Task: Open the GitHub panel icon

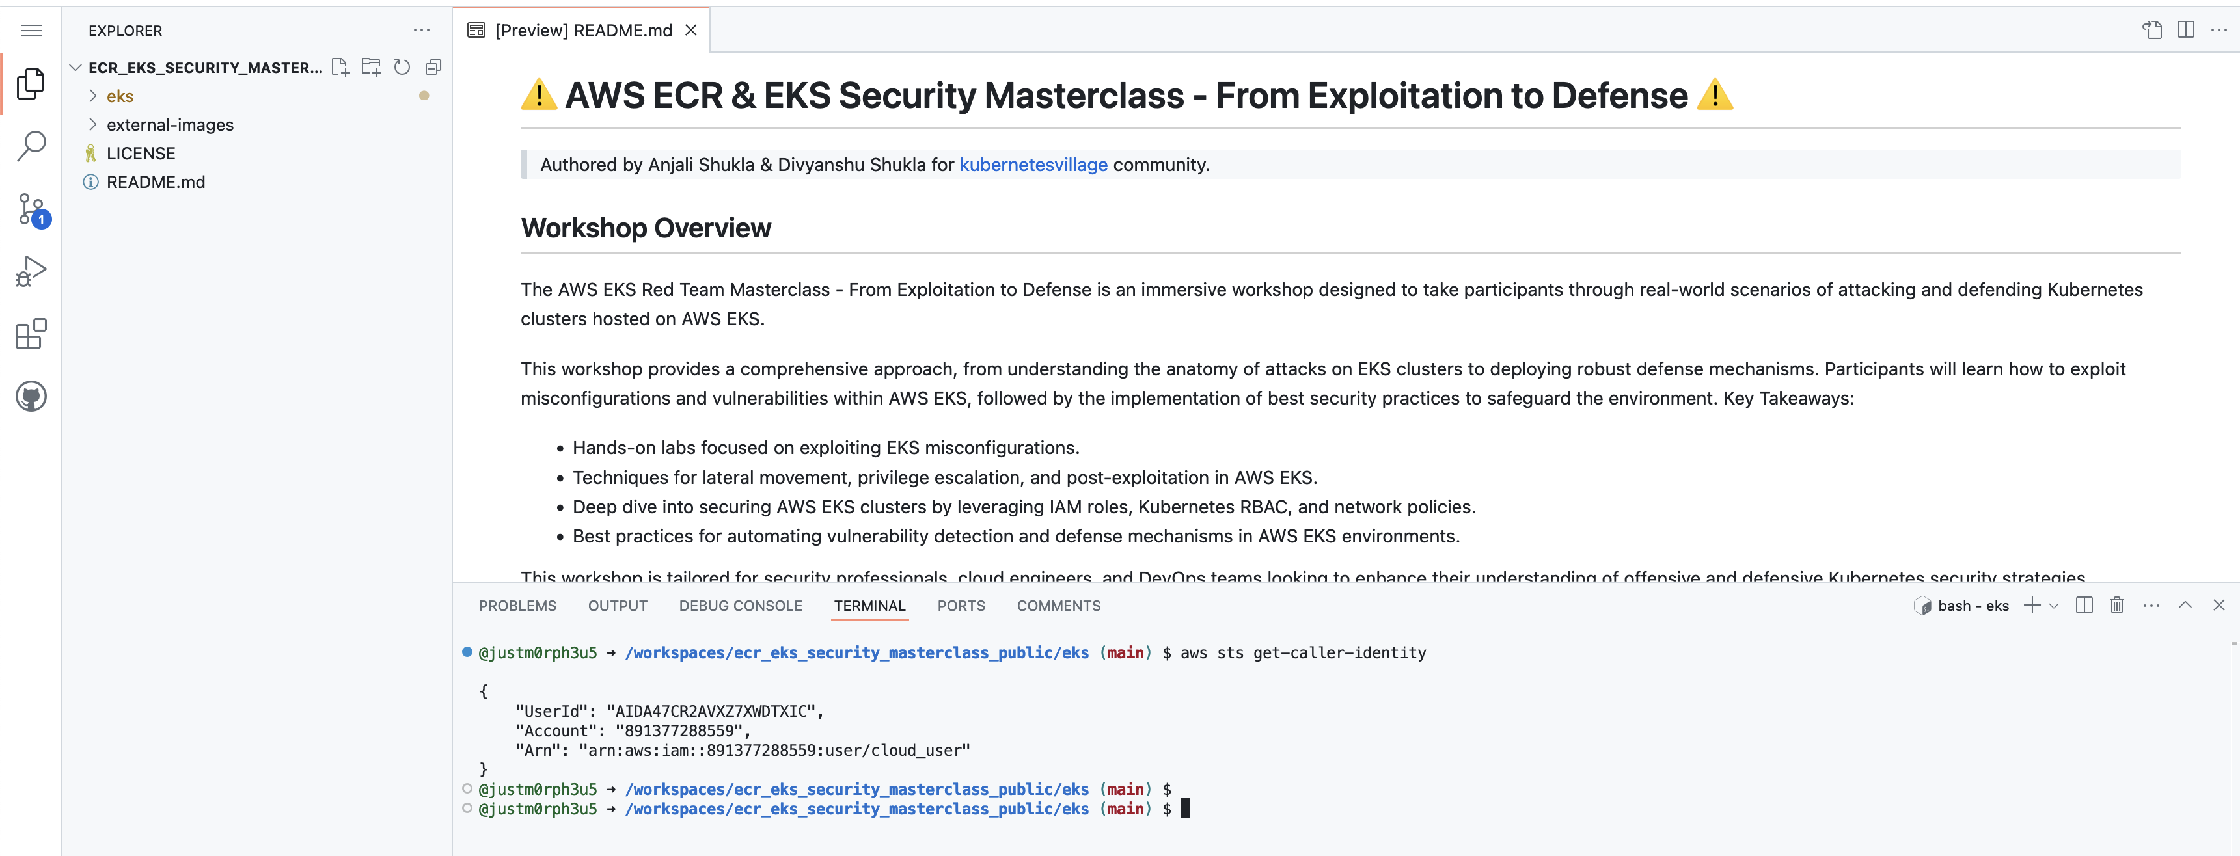Action: tap(31, 397)
